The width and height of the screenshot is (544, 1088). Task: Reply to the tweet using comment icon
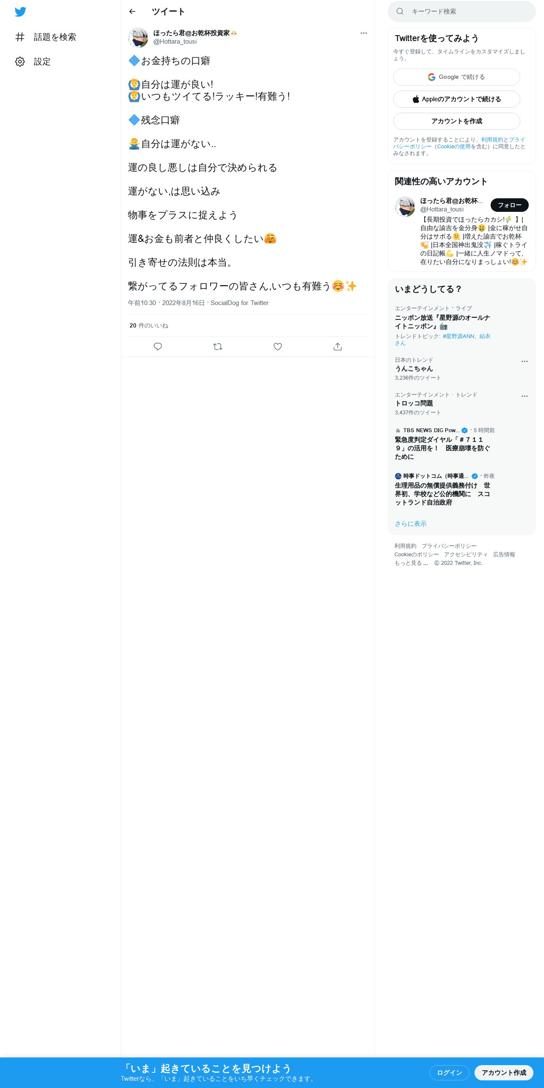coord(158,347)
